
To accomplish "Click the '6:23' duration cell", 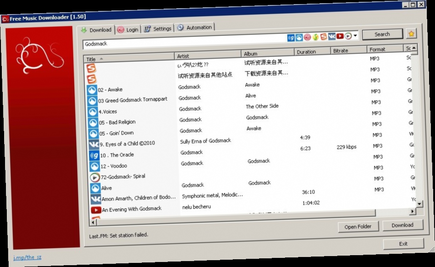I will 305,148.
